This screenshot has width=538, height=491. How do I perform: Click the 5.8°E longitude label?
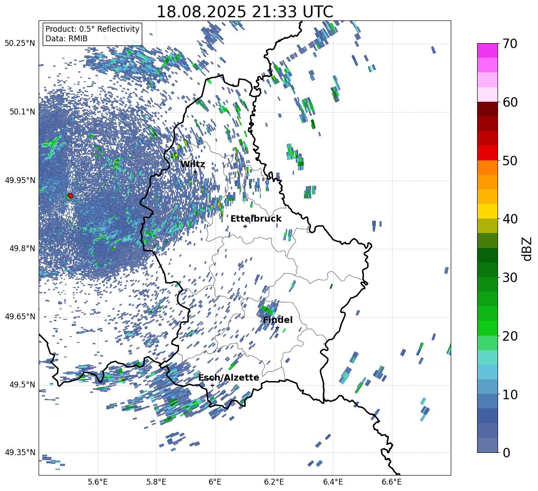156,482
